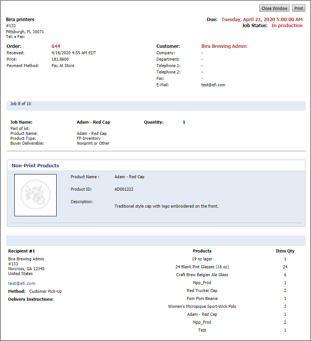Viewport: 311px width, 341px height.
Task: Click the customer e-mail test@efi.com in header
Action: click(213, 85)
